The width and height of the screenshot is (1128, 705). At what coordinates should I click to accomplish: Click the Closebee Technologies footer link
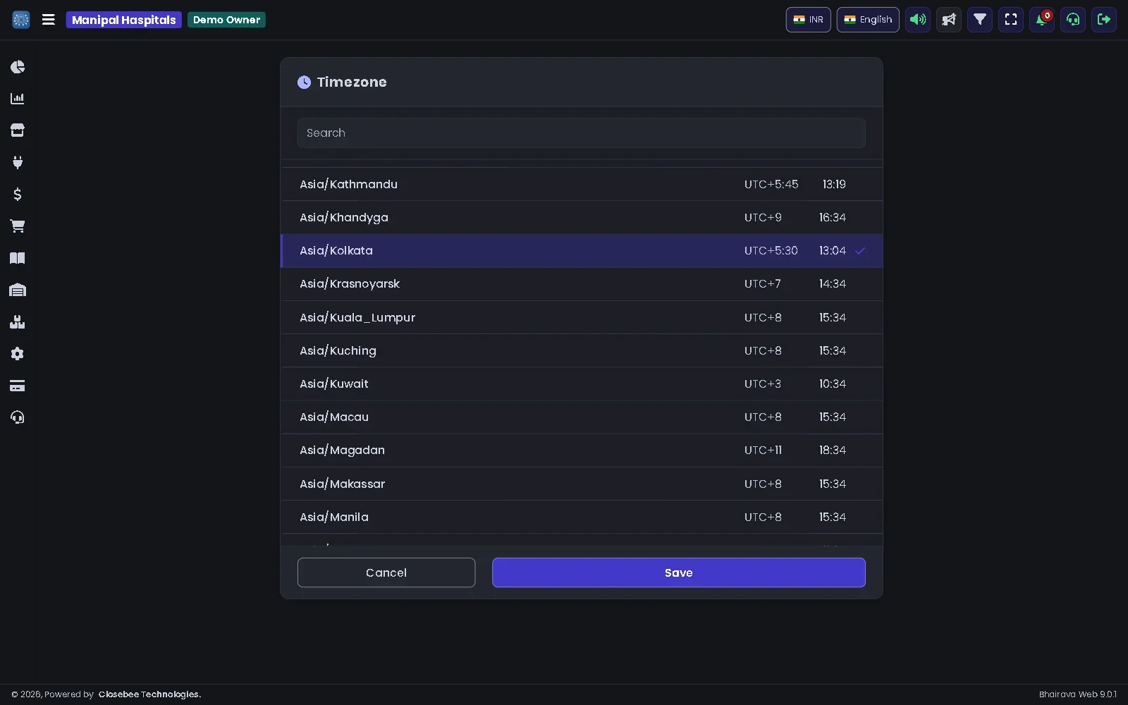click(149, 694)
